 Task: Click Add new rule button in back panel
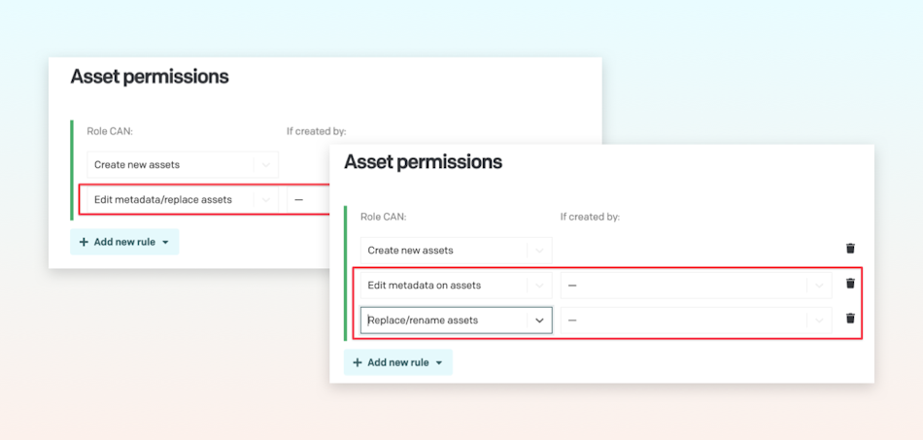tap(124, 242)
